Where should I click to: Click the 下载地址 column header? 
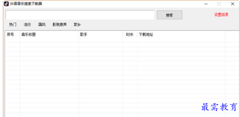click(x=181, y=35)
